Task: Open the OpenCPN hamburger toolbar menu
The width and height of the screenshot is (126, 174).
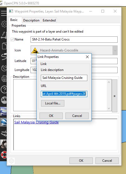Action: [x=4, y=13]
